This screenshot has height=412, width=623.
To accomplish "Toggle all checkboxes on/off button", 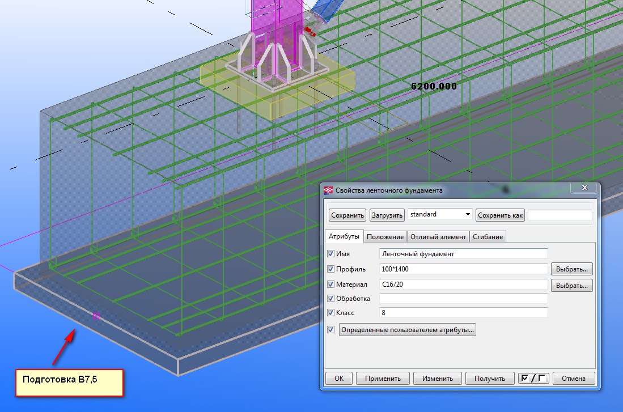I will (533, 379).
